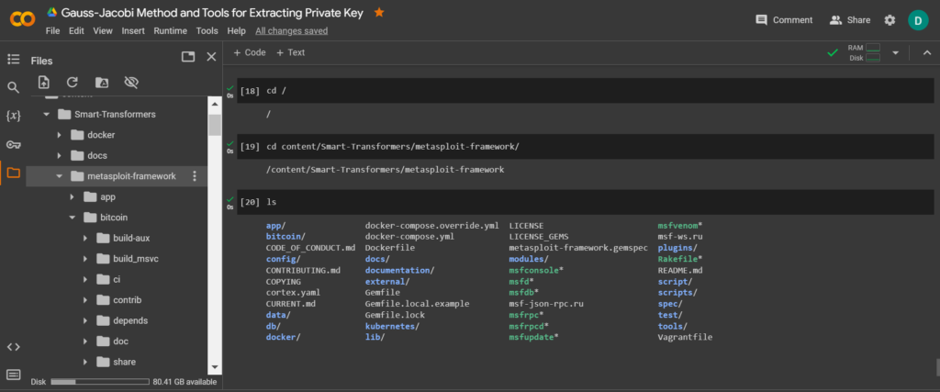Screen dimensions: 940x392
Task: Open the View menu
Action: pos(103,30)
